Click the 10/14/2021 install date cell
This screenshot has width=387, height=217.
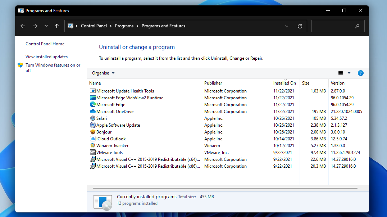[283, 139]
